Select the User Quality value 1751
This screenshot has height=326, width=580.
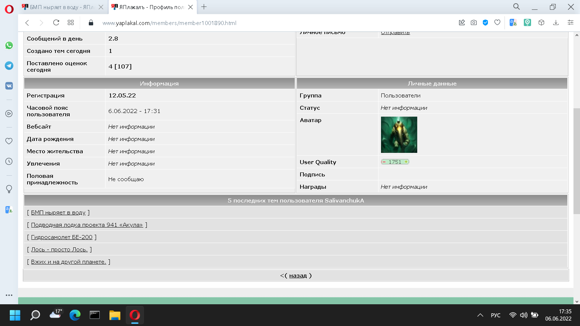tap(395, 162)
